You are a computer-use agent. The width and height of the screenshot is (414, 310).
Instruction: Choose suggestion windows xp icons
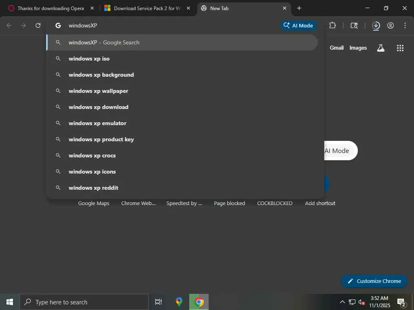pos(182,172)
